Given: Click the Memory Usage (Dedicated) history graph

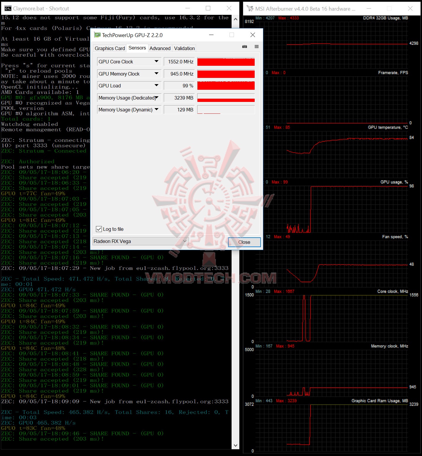Looking at the screenshot, I should [x=226, y=98].
